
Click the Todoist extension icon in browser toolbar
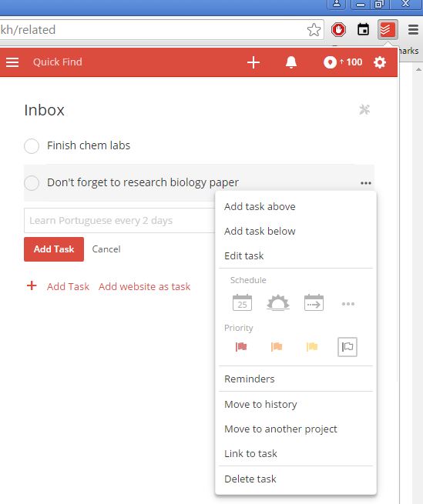point(388,30)
